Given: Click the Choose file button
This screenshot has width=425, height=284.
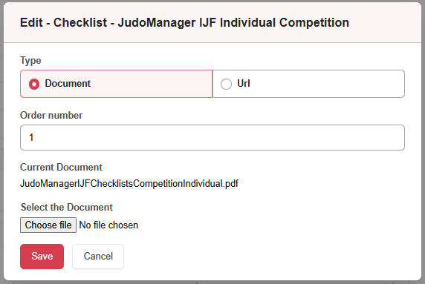Looking at the screenshot, I should tap(48, 225).
